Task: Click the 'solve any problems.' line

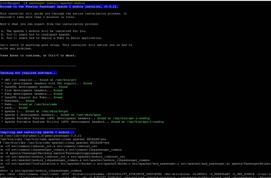Action: coord(16,48)
